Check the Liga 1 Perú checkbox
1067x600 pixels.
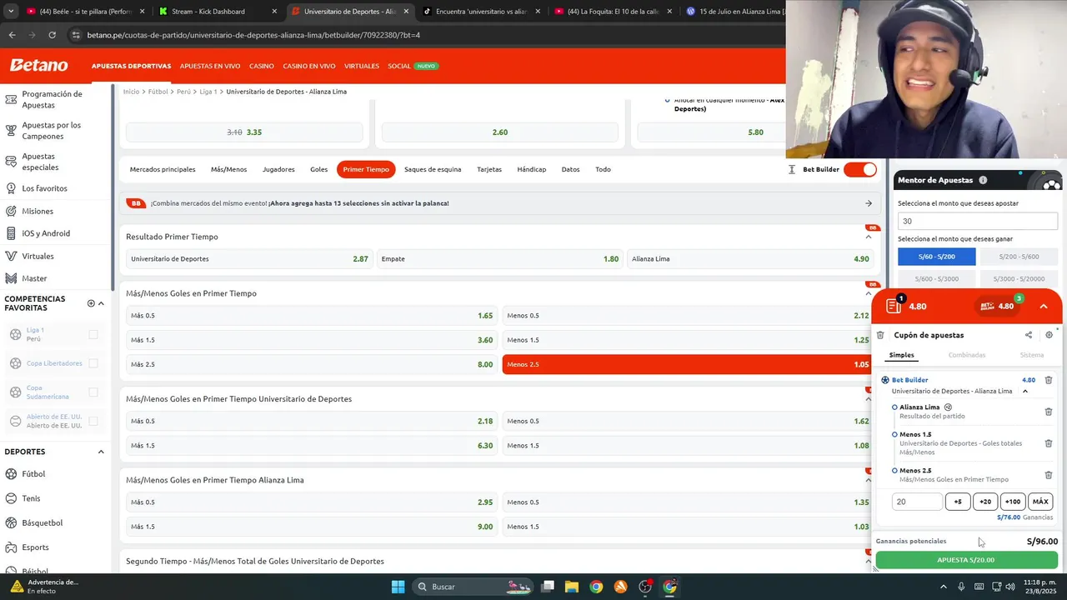coord(93,334)
